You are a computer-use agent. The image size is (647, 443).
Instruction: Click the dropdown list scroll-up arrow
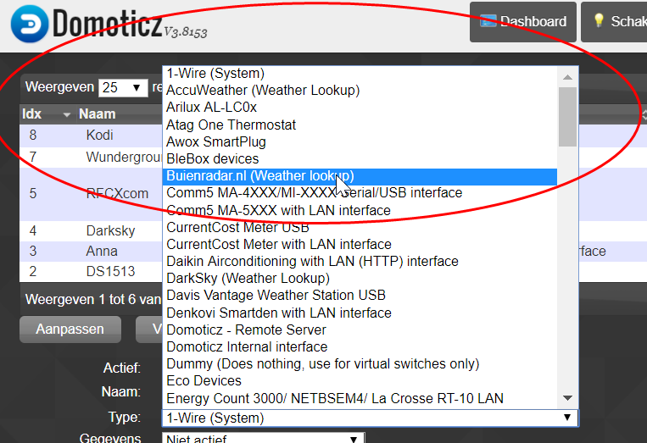coord(568,77)
